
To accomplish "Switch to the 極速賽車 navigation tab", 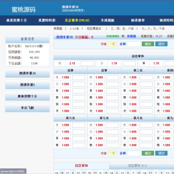I will click(138, 20).
